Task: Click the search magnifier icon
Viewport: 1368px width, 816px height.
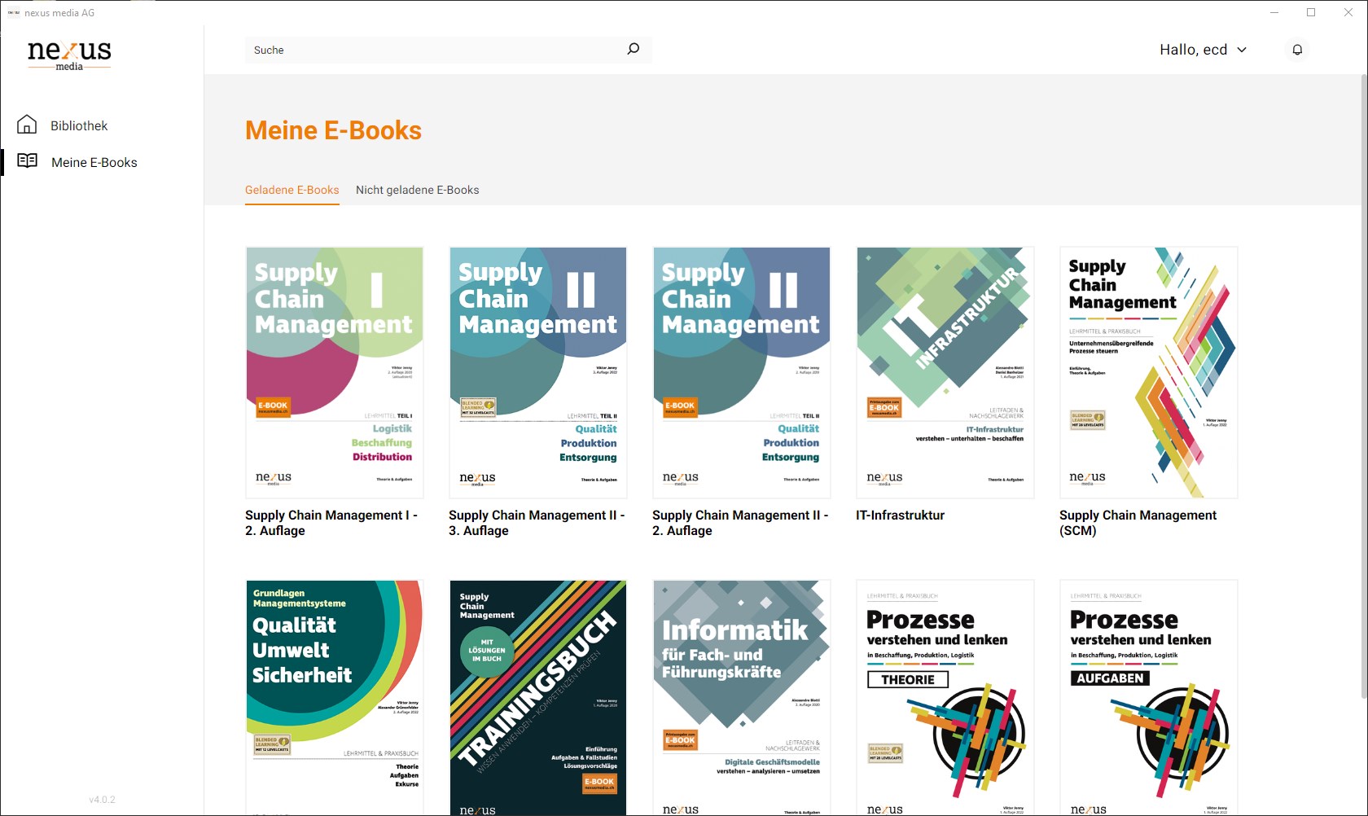Action: (x=633, y=50)
